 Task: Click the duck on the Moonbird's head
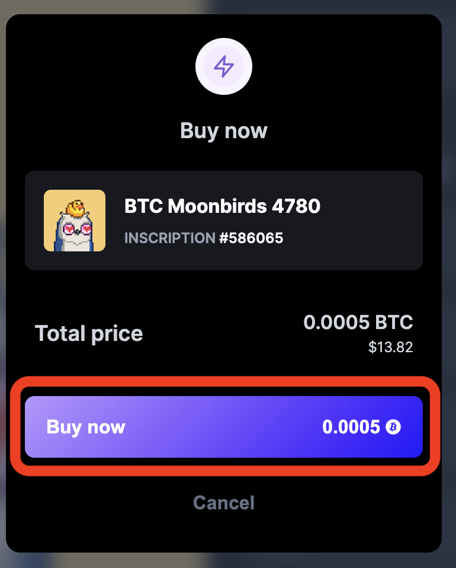[76, 208]
